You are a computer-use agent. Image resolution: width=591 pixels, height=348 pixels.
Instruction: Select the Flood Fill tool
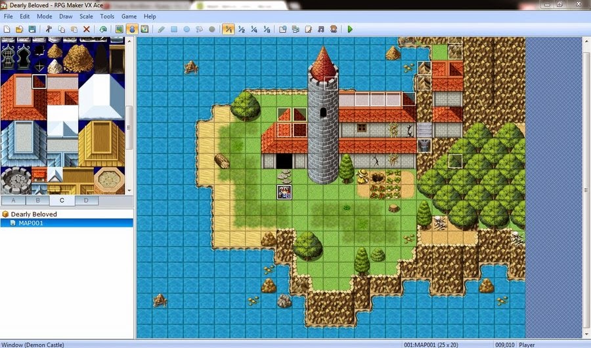tap(199, 29)
